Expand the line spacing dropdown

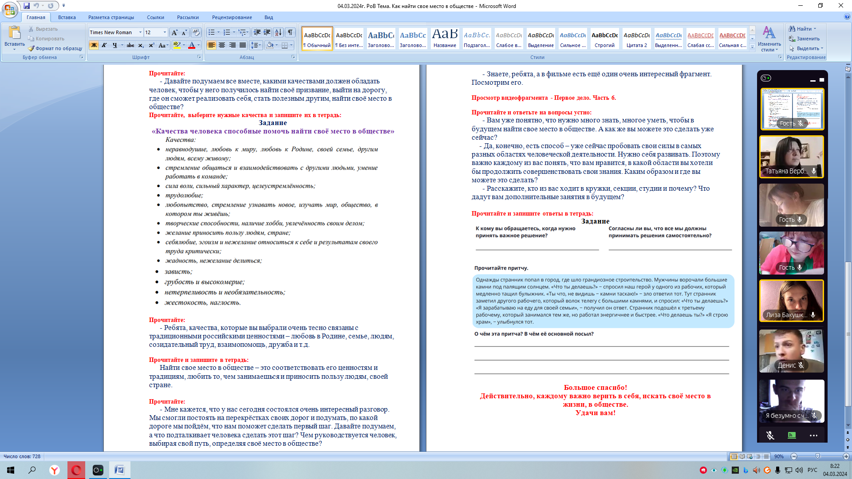[260, 45]
